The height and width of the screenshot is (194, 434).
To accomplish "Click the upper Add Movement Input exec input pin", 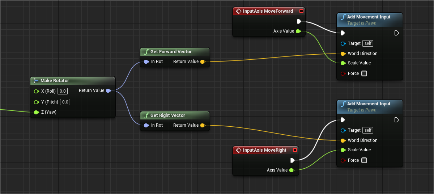I will click(x=343, y=33).
